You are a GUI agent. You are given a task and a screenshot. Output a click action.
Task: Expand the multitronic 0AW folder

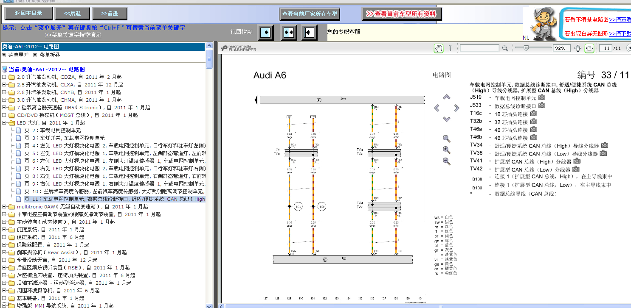pyautogui.click(x=5, y=207)
